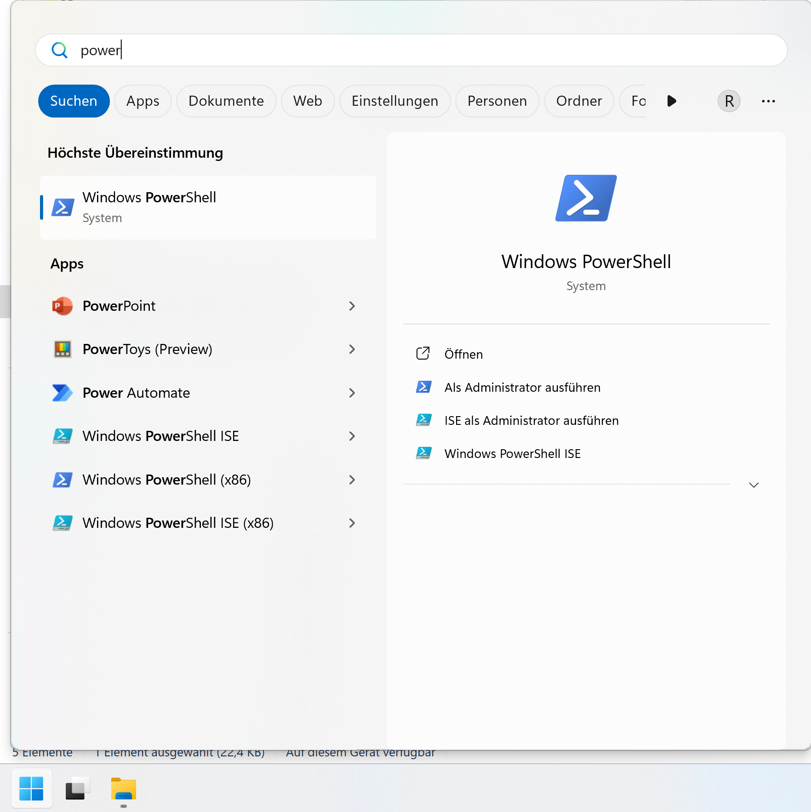Open File Explorer from the taskbar
The height and width of the screenshot is (812, 811).
pos(123,789)
